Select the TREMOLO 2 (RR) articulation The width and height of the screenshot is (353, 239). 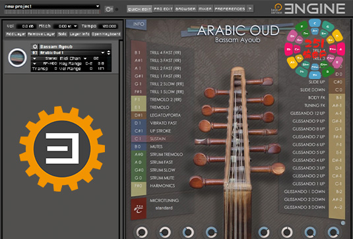166,99
